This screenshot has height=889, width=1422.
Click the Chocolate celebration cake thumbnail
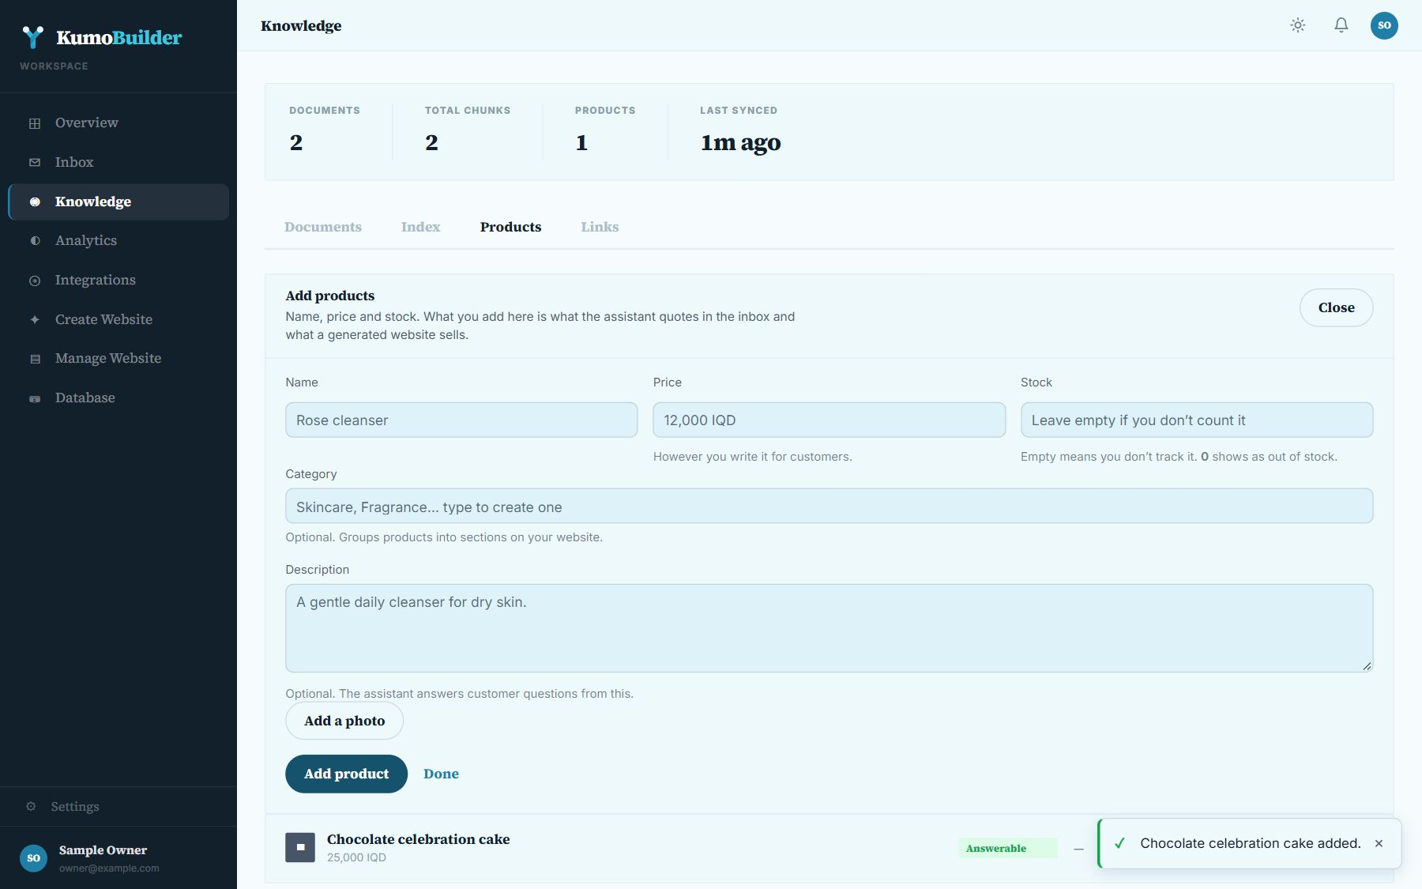[300, 847]
